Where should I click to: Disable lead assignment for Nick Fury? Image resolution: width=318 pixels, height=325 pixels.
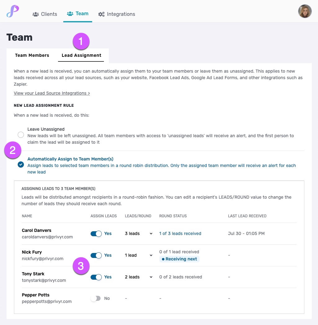96,255
